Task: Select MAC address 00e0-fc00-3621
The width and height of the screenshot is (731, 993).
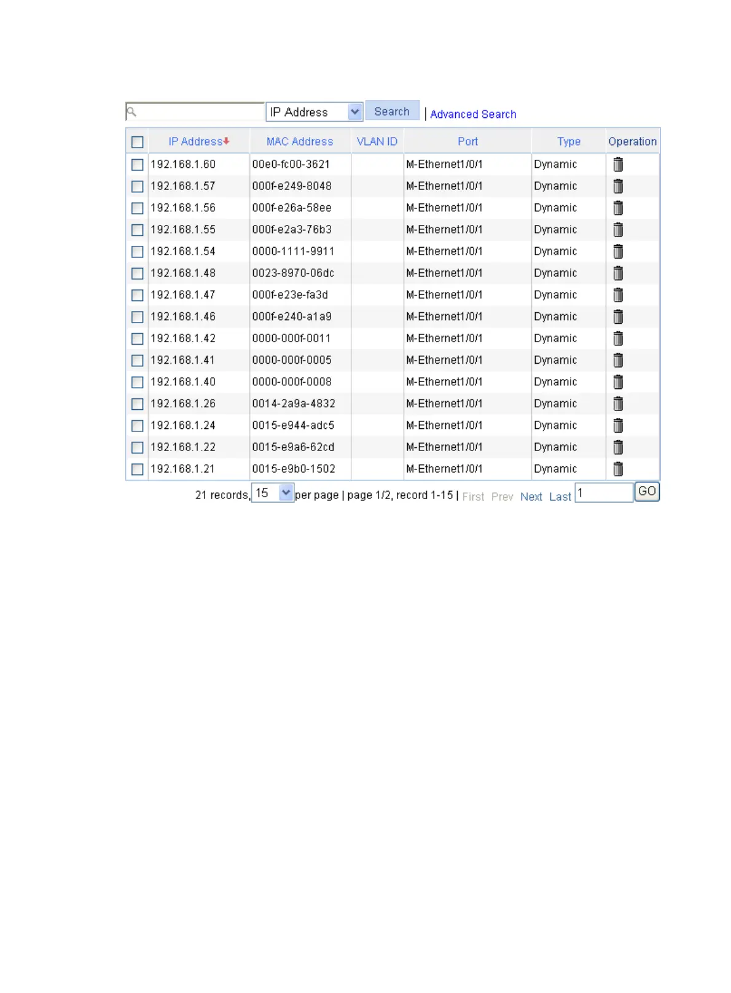Action: pyautogui.click(x=291, y=164)
